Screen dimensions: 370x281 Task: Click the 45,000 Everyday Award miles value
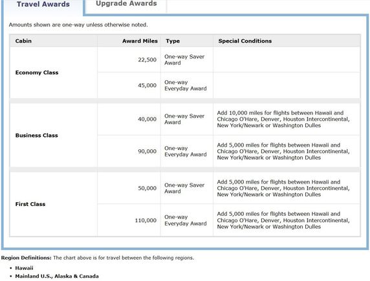pyautogui.click(x=147, y=85)
